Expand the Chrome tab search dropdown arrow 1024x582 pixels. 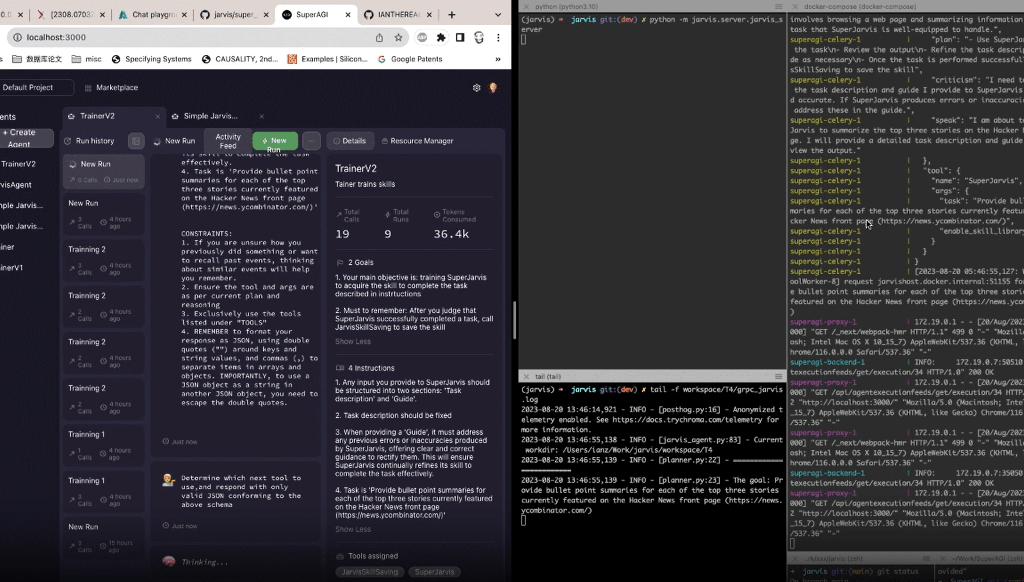point(498,15)
